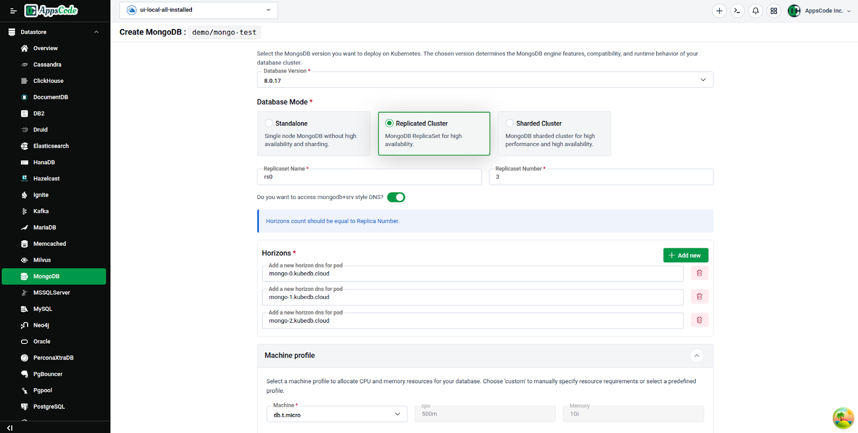Collapse the Machine profile section
The height and width of the screenshot is (433, 858).
click(x=696, y=356)
